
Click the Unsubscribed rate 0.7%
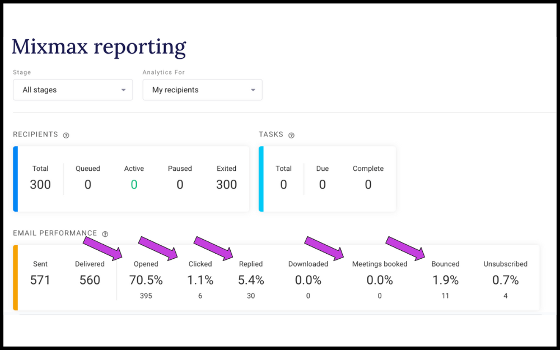pyautogui.click(x=506, y=280)
